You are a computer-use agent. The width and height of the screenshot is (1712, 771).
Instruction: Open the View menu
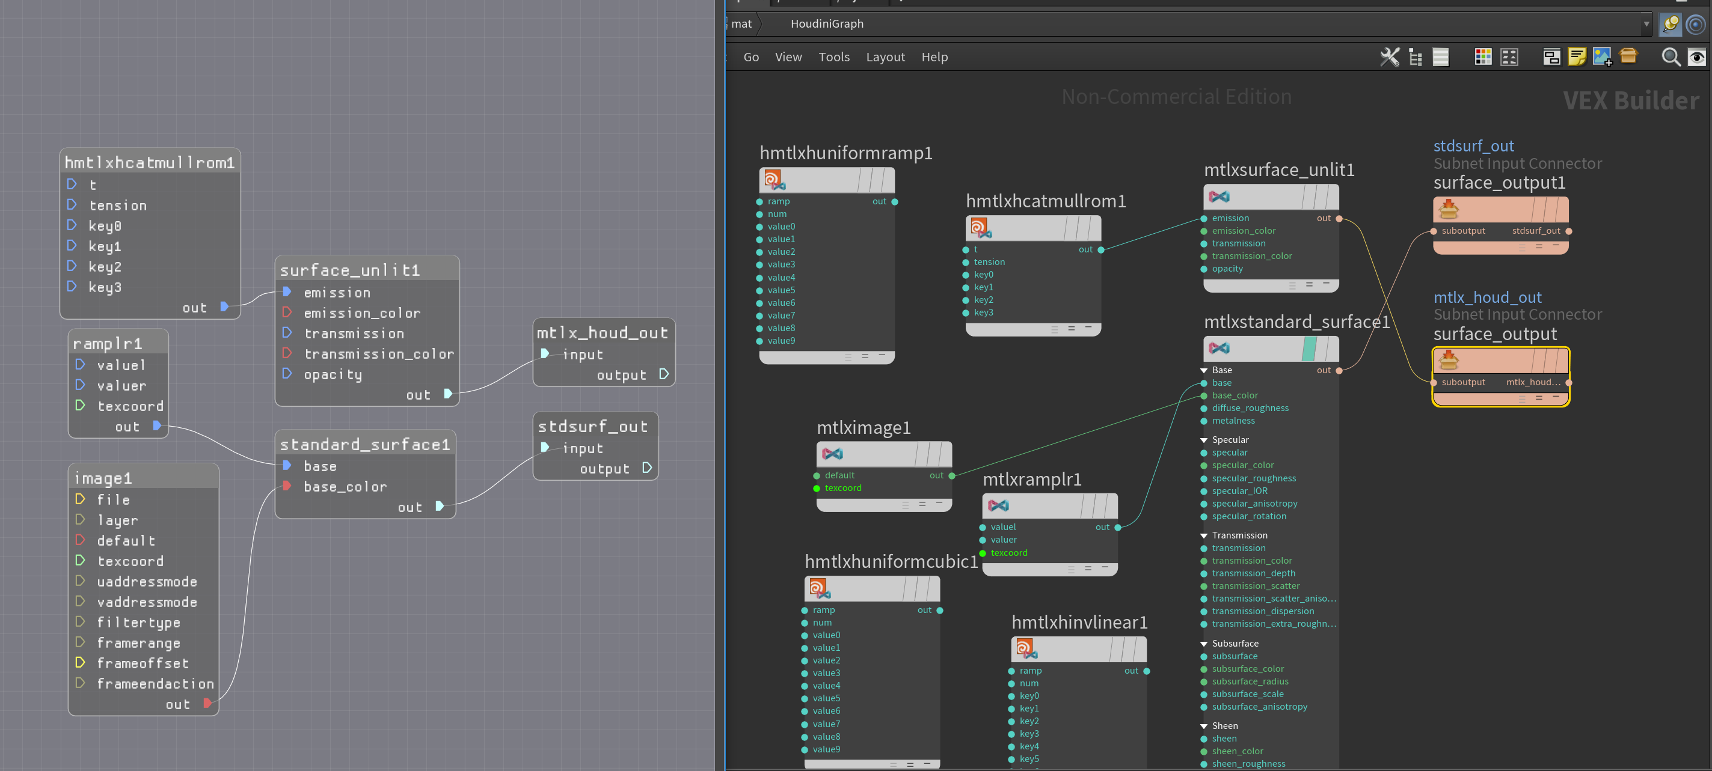click(788, 57)
